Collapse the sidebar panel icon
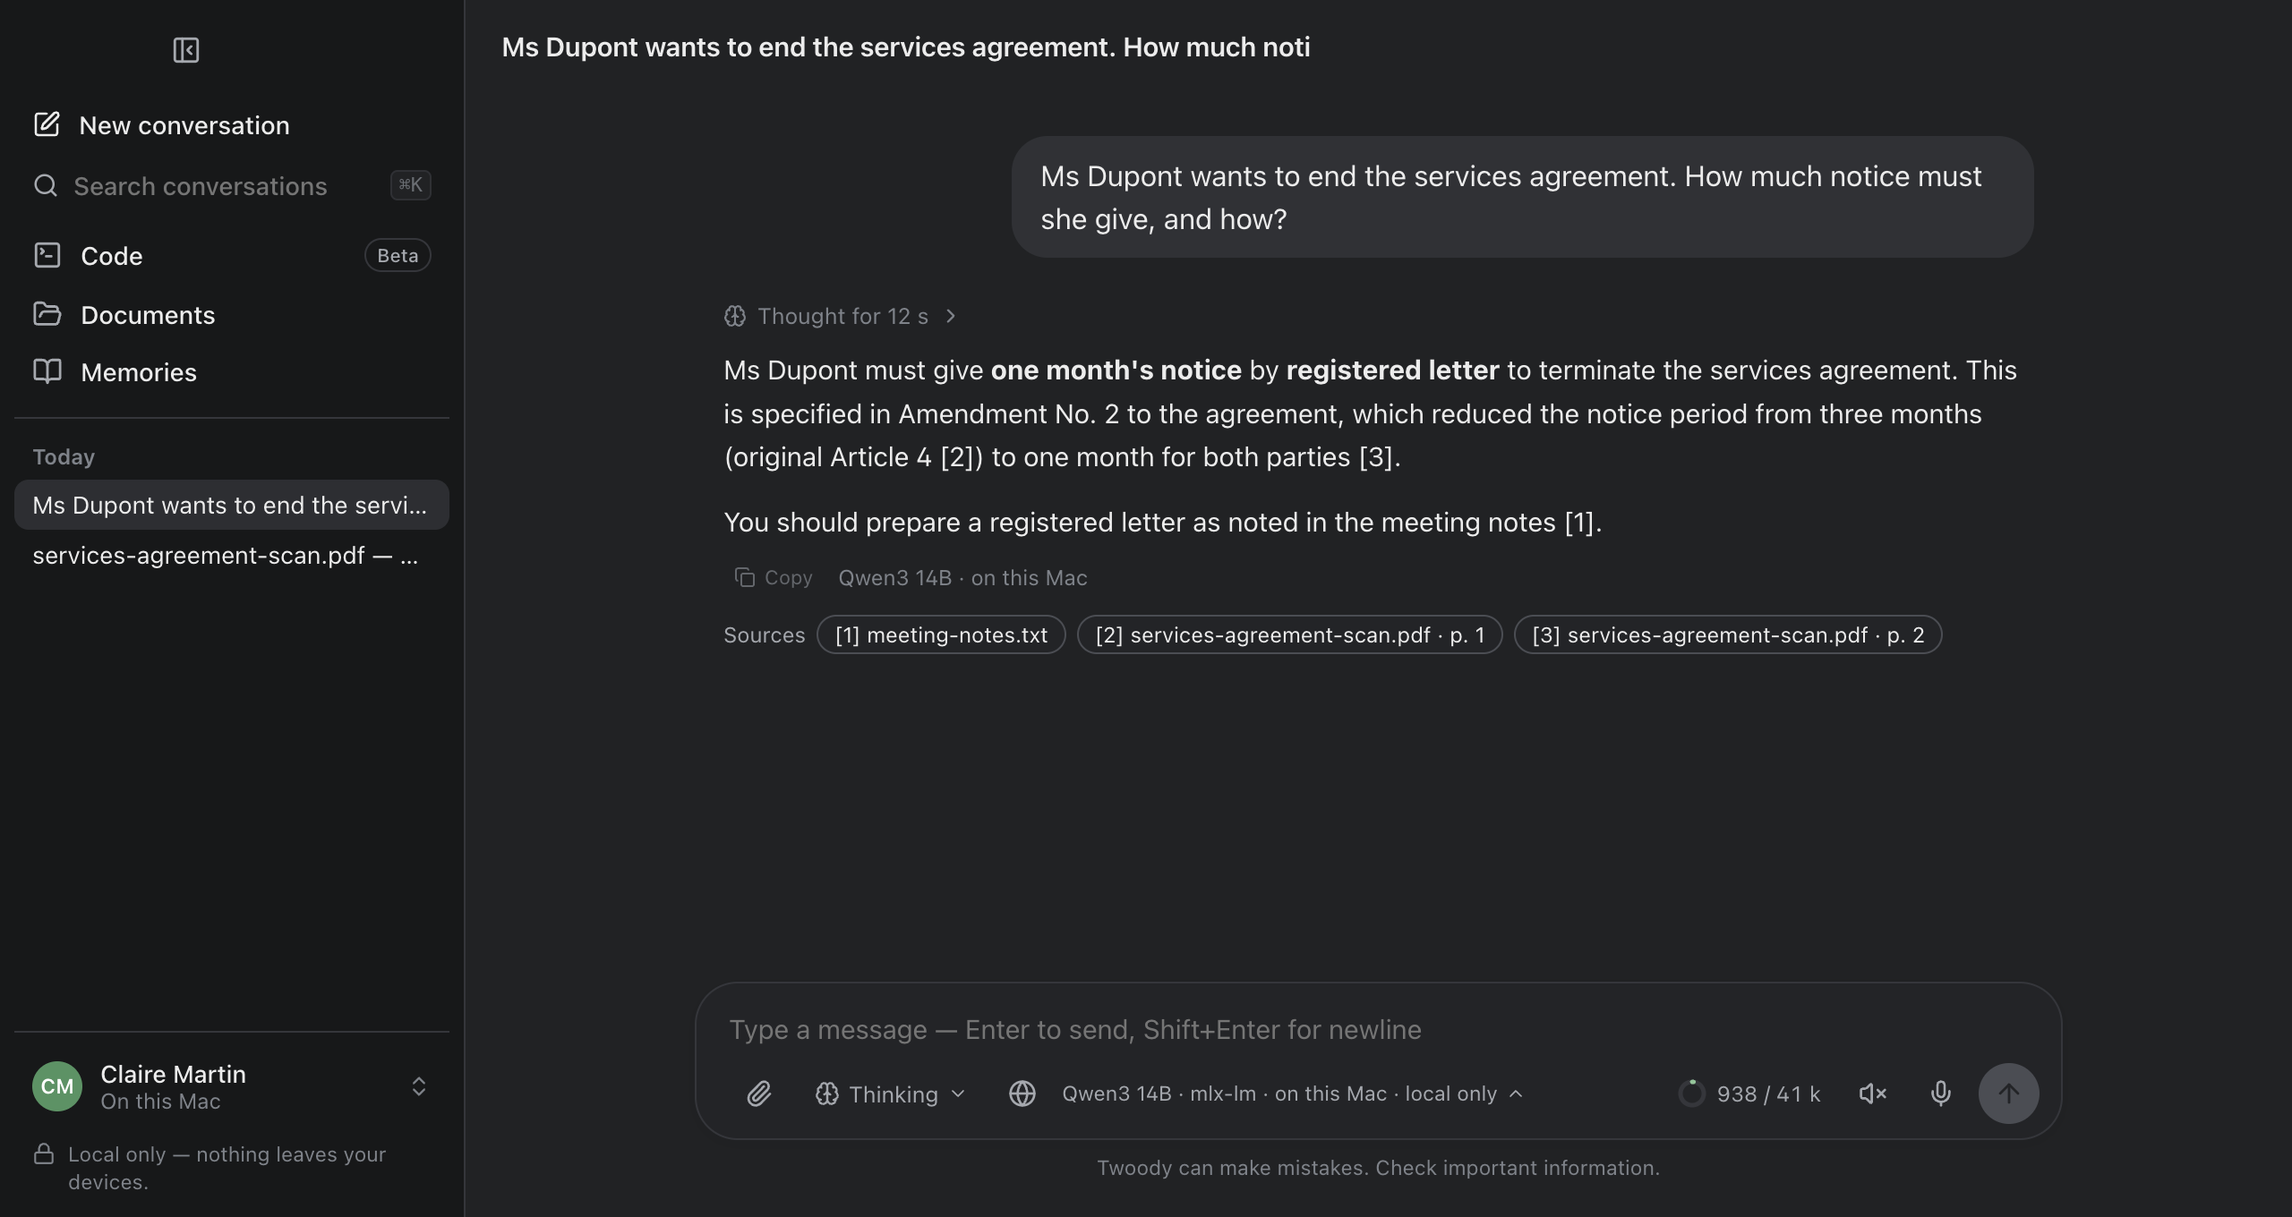Screen dimensions: 2292x1217 185,50
